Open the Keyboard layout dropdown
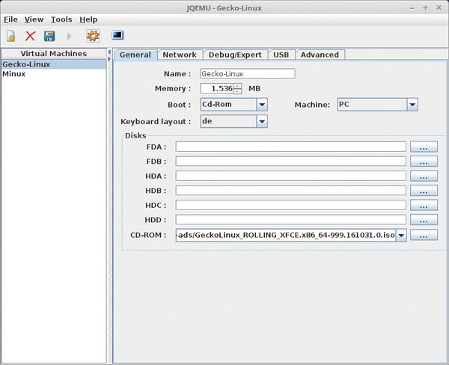449x365 pixels. [234, 121]
